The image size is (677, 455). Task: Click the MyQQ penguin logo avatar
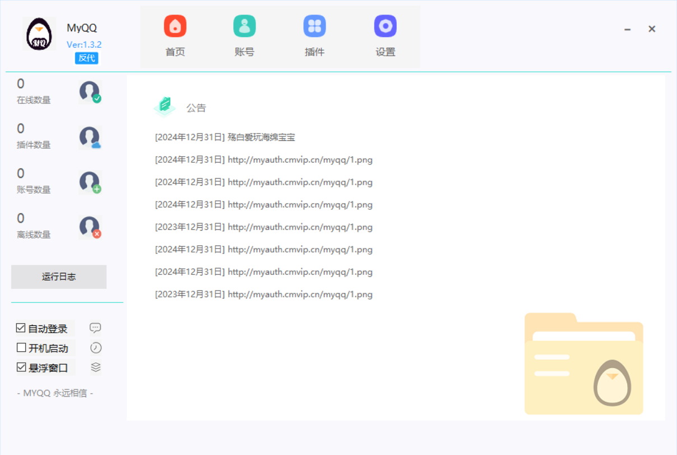pos(39,34)
